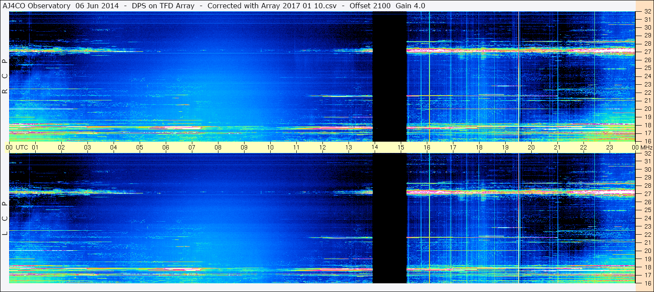Select the 20 frequency label of the LCP panel
654x292 pixels.
[647, 251]
